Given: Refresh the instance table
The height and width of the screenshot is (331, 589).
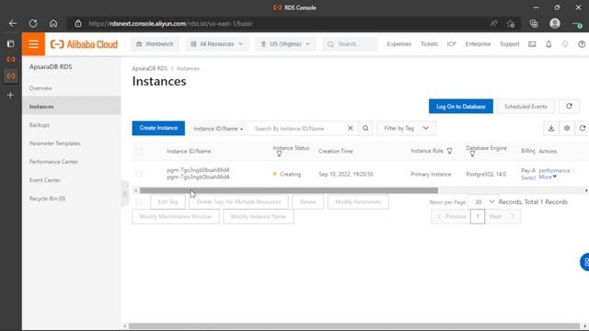Looking at the screenshot, I should point(583,129).
